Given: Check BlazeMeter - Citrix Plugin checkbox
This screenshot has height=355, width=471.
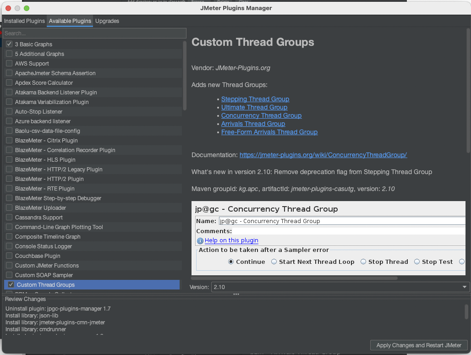Looking at the screenshot, I should click(9, 140).
